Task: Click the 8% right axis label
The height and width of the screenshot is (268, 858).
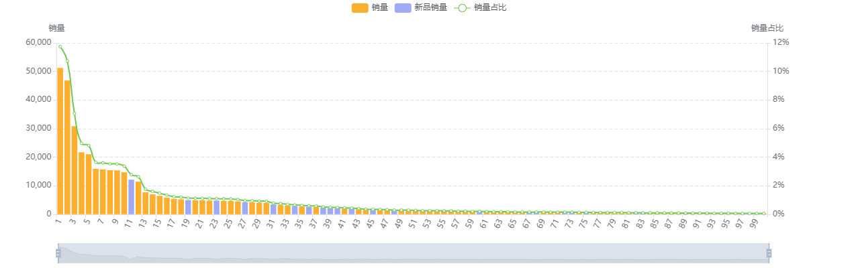Action: tap(779, 99)
